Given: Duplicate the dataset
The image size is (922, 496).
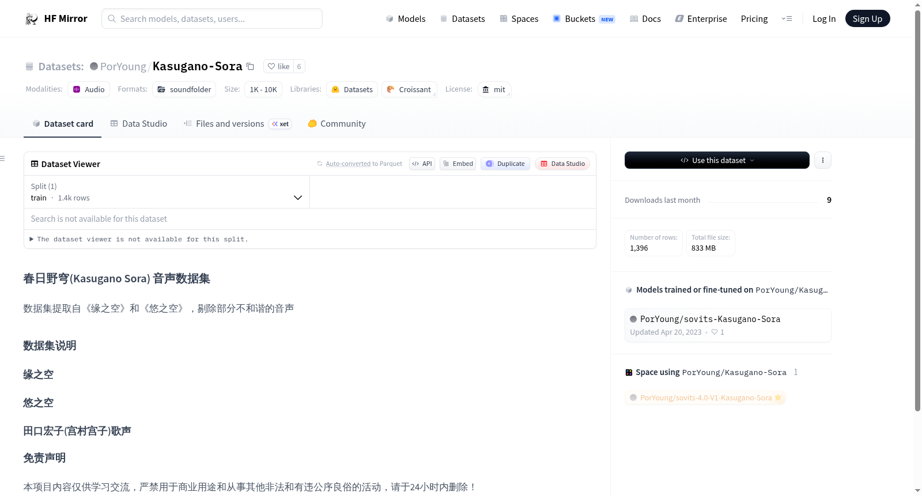Looking at the screenshot, I should (x=505, y=164).
